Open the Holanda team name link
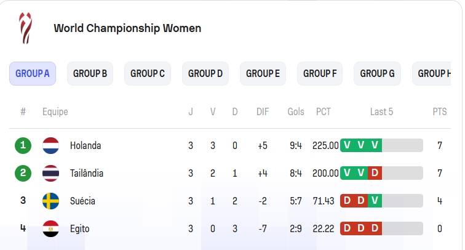 [x=85, y=145]
